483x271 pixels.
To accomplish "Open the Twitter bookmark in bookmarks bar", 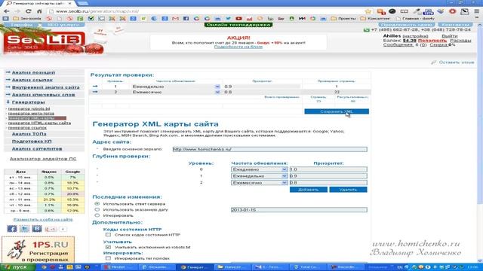I will click(228, 18).
